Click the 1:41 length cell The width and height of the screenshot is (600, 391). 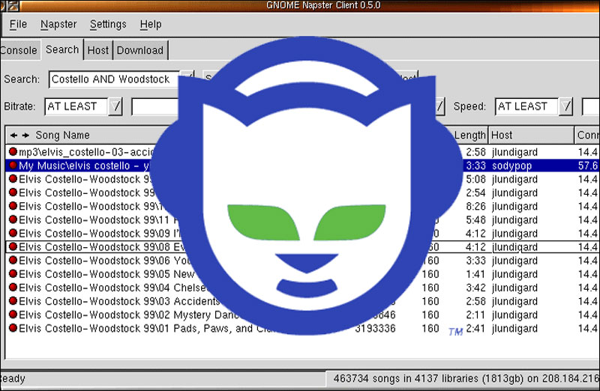pos(475,274)
